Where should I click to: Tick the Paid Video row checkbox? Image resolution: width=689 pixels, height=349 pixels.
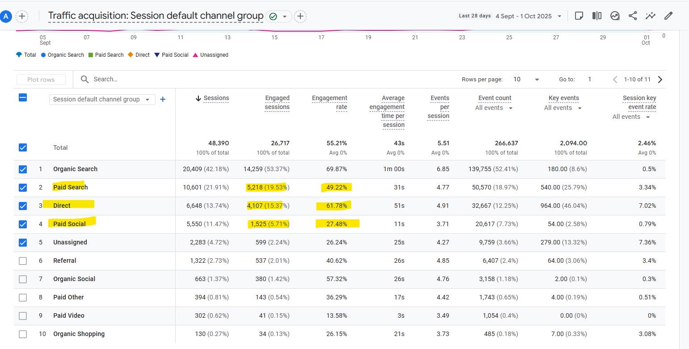coord(23,316)
